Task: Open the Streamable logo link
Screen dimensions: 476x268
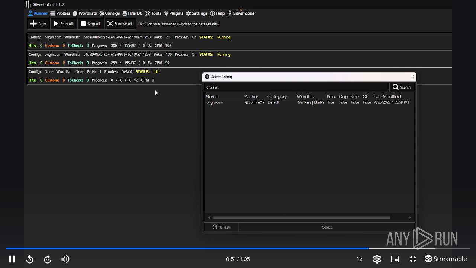Action: pyautogui.click(x=446, y=259)
